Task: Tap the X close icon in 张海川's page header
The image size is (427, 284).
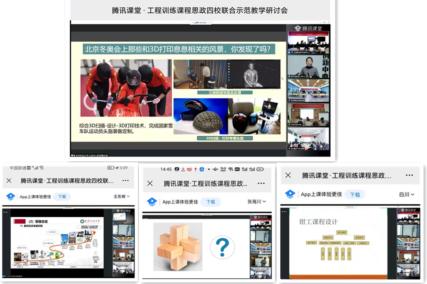Action: click(x=150, y=183)
